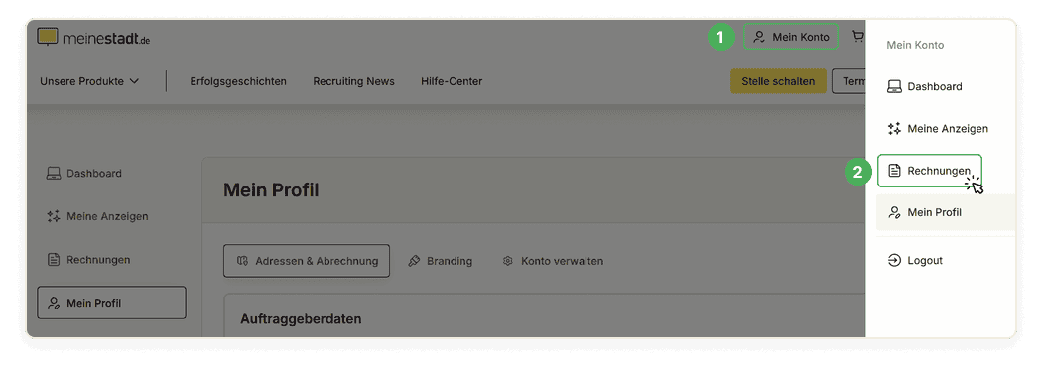Switch to the Adressen & Abrechnung tab

click(307, 261)
